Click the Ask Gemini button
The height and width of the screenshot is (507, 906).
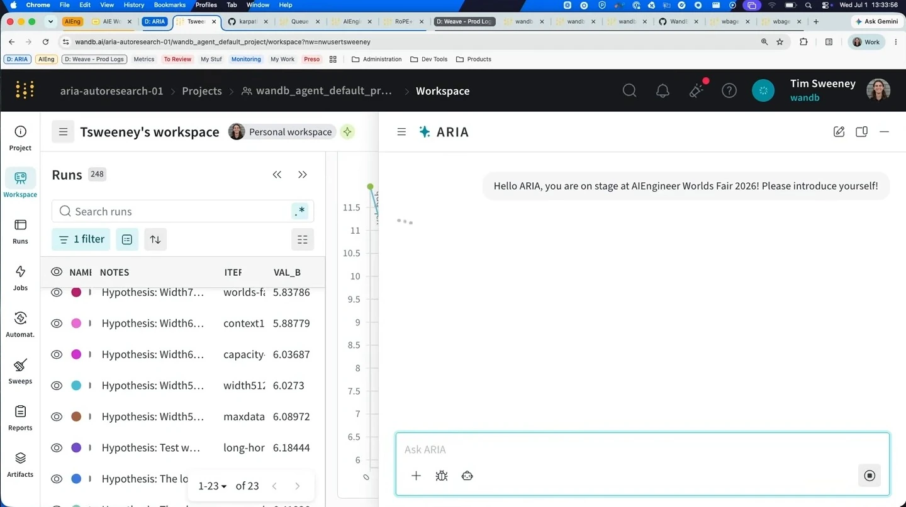point(876,21)
